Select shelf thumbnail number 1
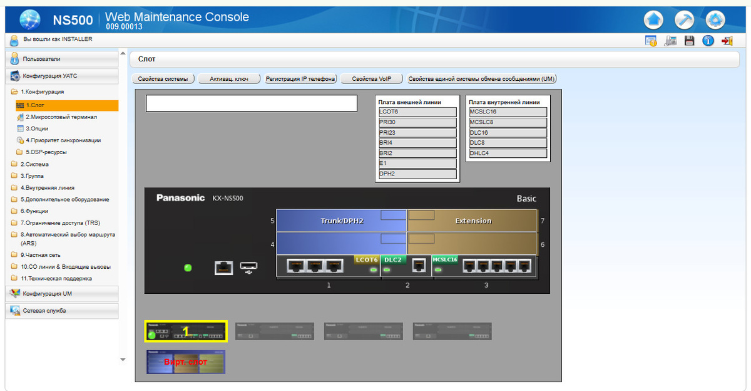 coord(185,331)
